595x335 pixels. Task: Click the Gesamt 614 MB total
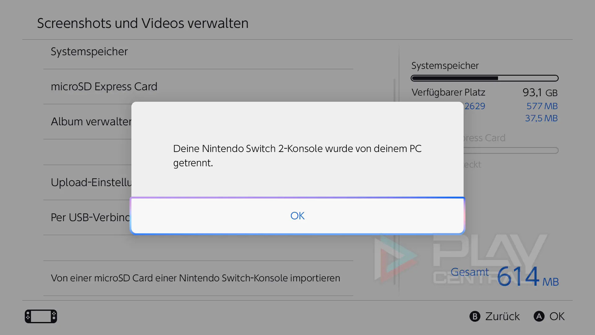click(x=505, y=276)
